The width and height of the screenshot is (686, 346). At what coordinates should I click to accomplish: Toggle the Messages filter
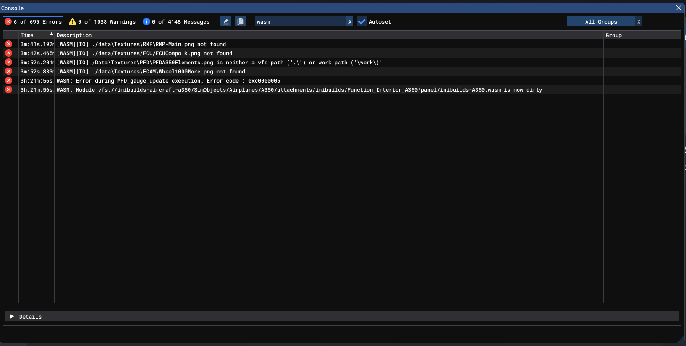click(176, 21)
